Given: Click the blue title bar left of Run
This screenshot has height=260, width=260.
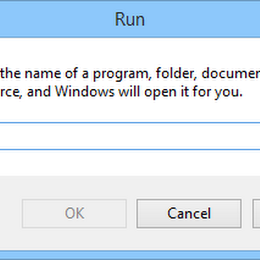Looking at the screenshot, I should point(56,19).
